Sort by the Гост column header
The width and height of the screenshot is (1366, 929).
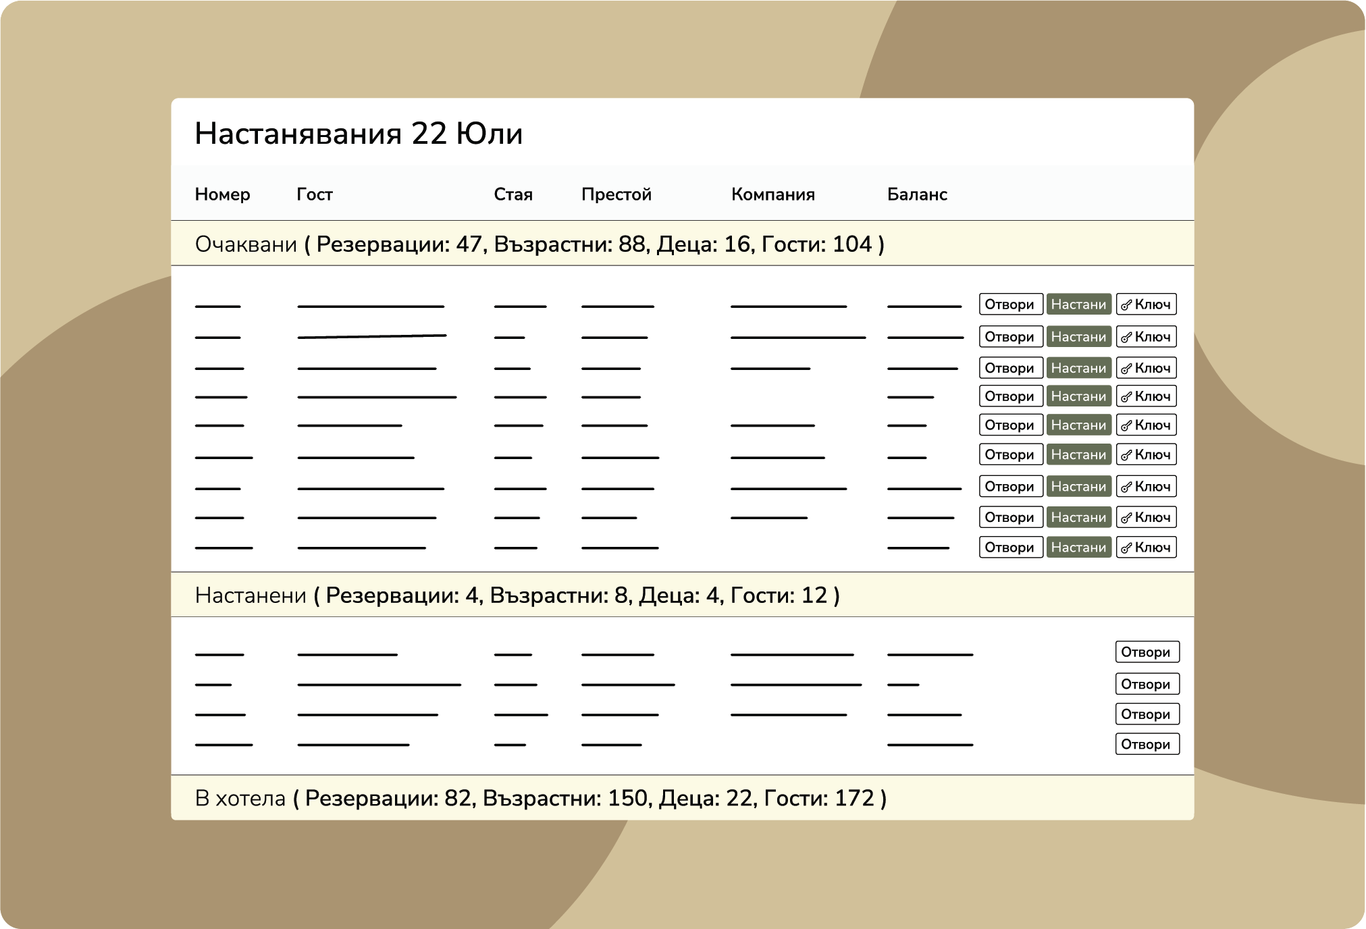pyautogui.click(x=315, y=194)
